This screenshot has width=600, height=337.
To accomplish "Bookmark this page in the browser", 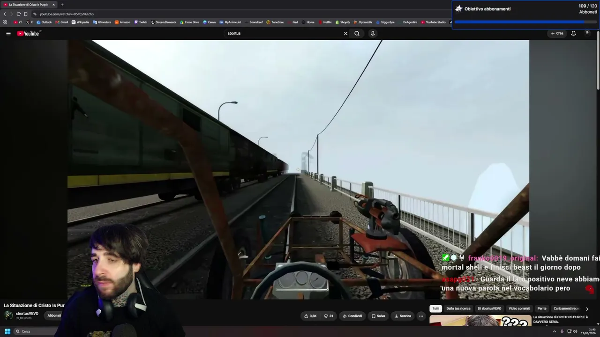I will point(25,14).
